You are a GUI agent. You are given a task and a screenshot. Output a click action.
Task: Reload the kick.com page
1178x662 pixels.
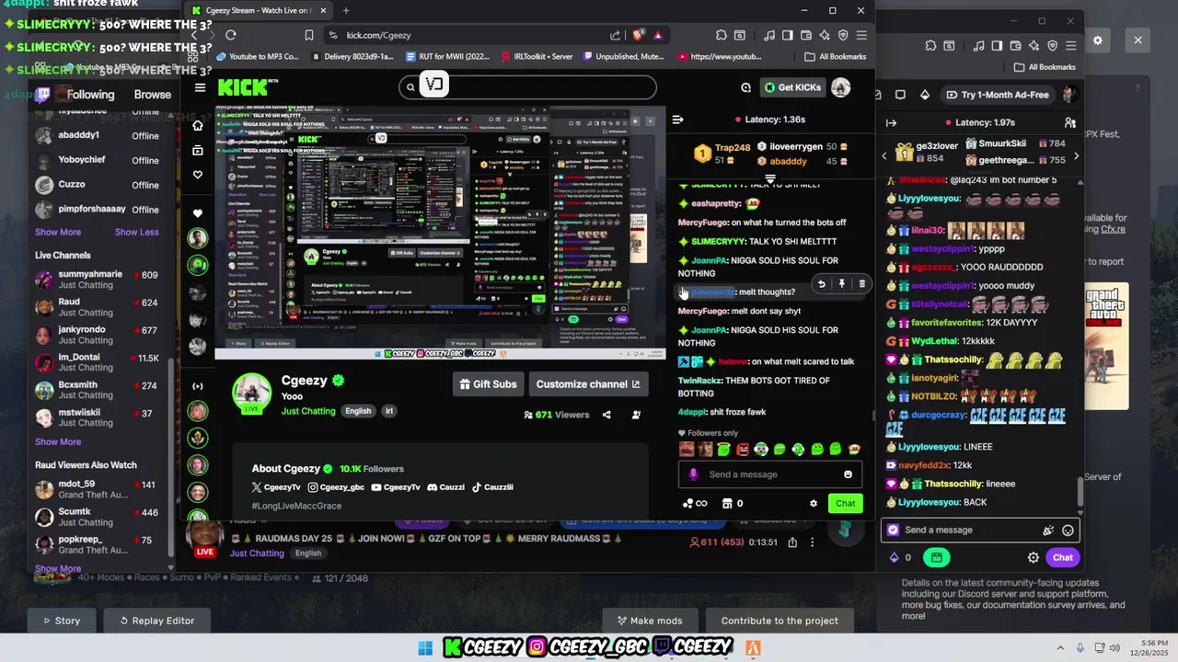point(231,35)
